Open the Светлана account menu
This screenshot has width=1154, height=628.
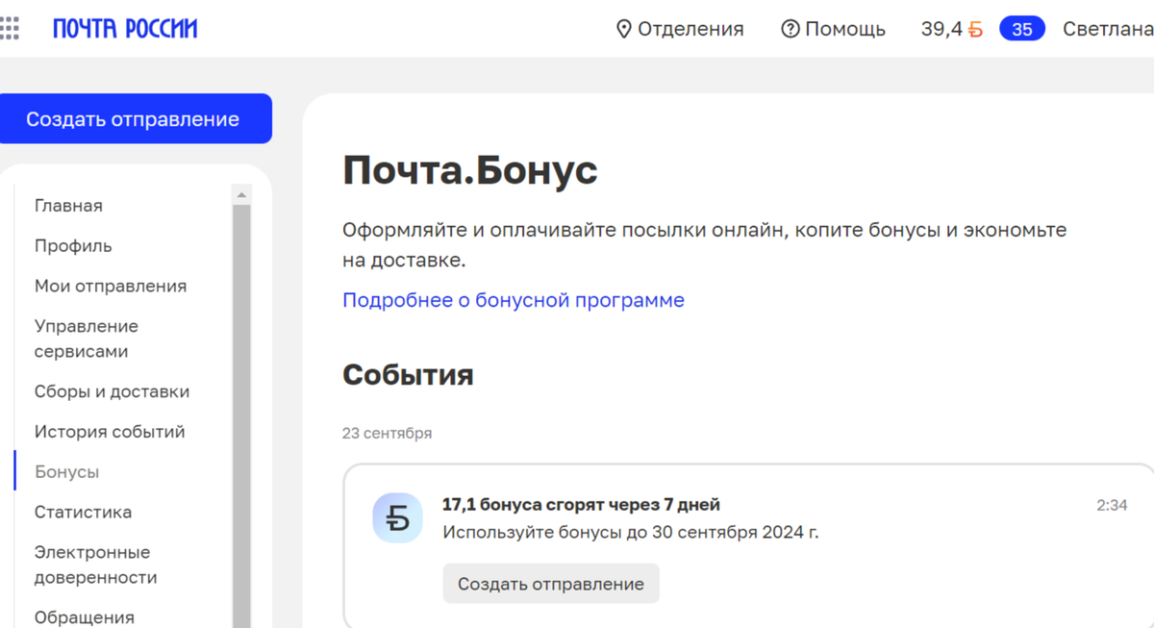pyautogui.click(x=1106, y=29)
